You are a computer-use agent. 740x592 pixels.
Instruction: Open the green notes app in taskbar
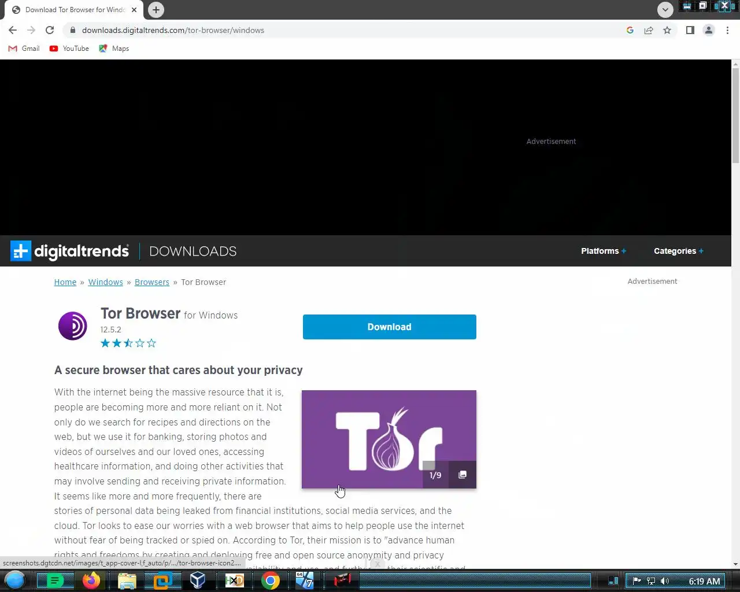click(55, 580)
